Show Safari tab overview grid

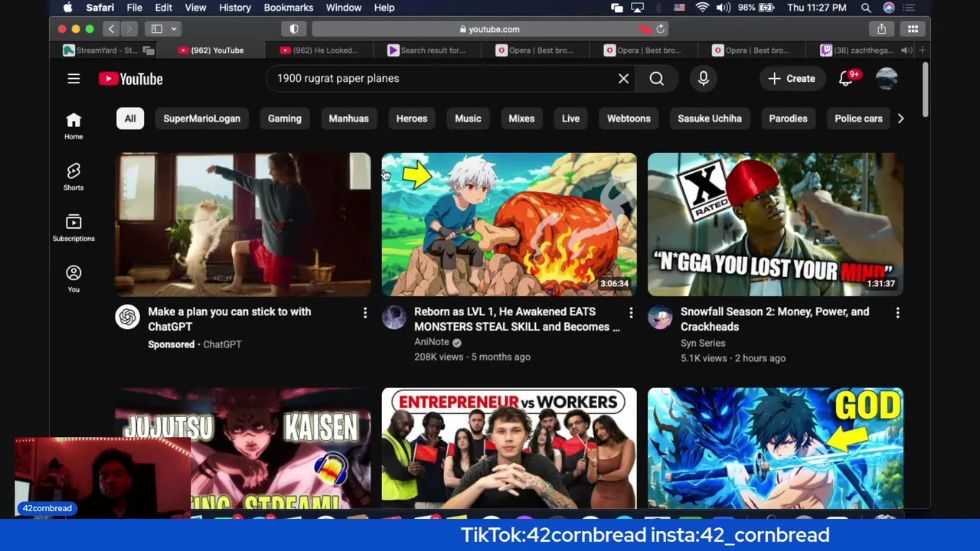tap(913, 29)
